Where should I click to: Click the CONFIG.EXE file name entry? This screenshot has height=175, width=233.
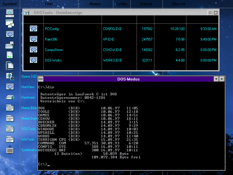112,29
